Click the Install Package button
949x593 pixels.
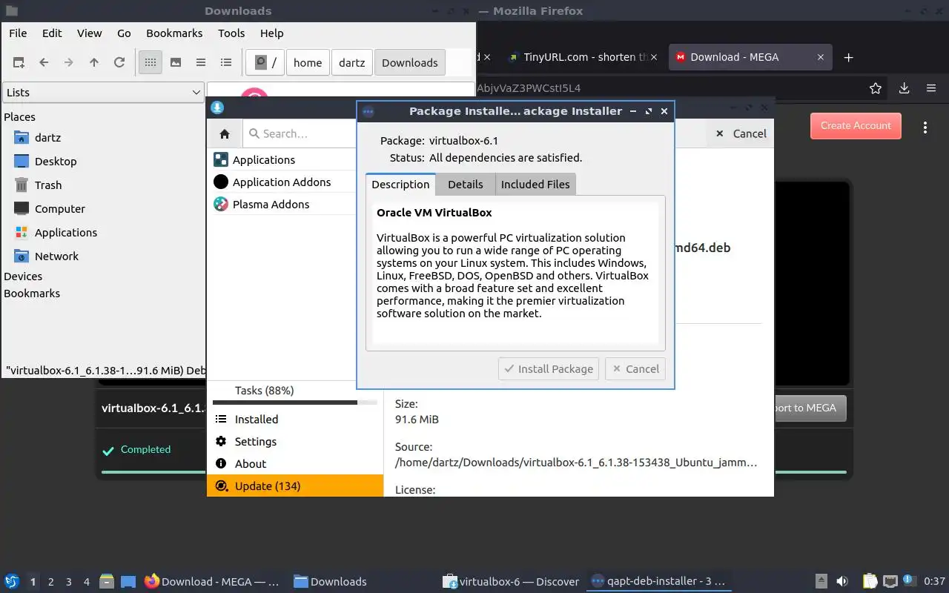pos(549,369)
